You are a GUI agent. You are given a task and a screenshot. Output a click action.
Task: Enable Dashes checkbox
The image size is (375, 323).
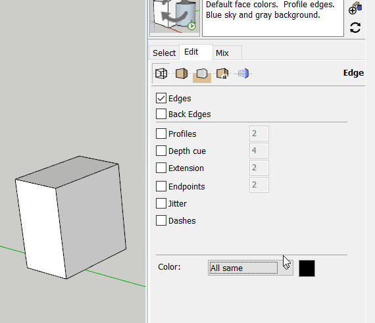pyautogui.click(x=161, y=220)
